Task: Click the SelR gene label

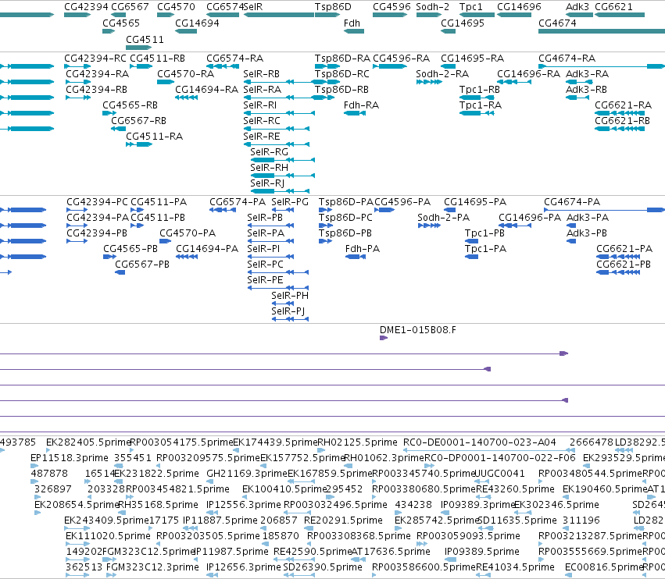Action: click(253, 7)
